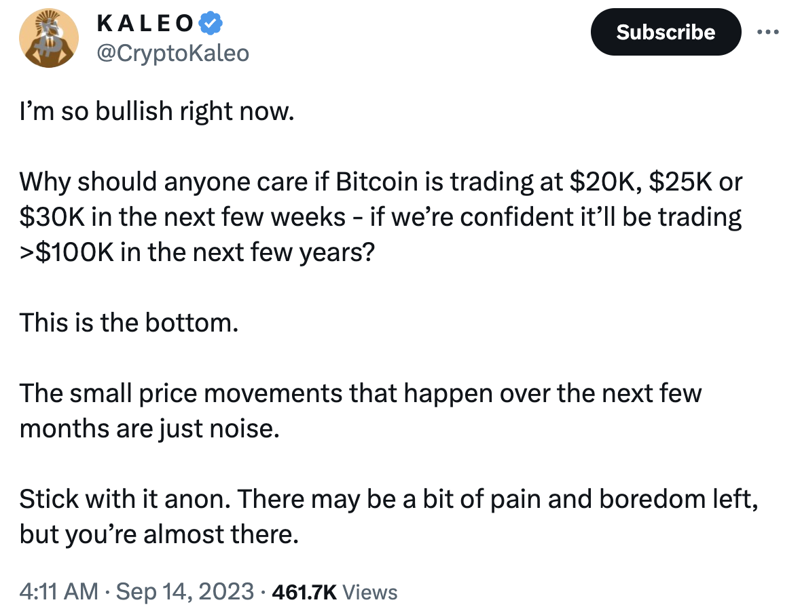The width and height of the screenshot is (800, 613).
Task: Select the circular profile picture
Action: [x=48, y=38]
